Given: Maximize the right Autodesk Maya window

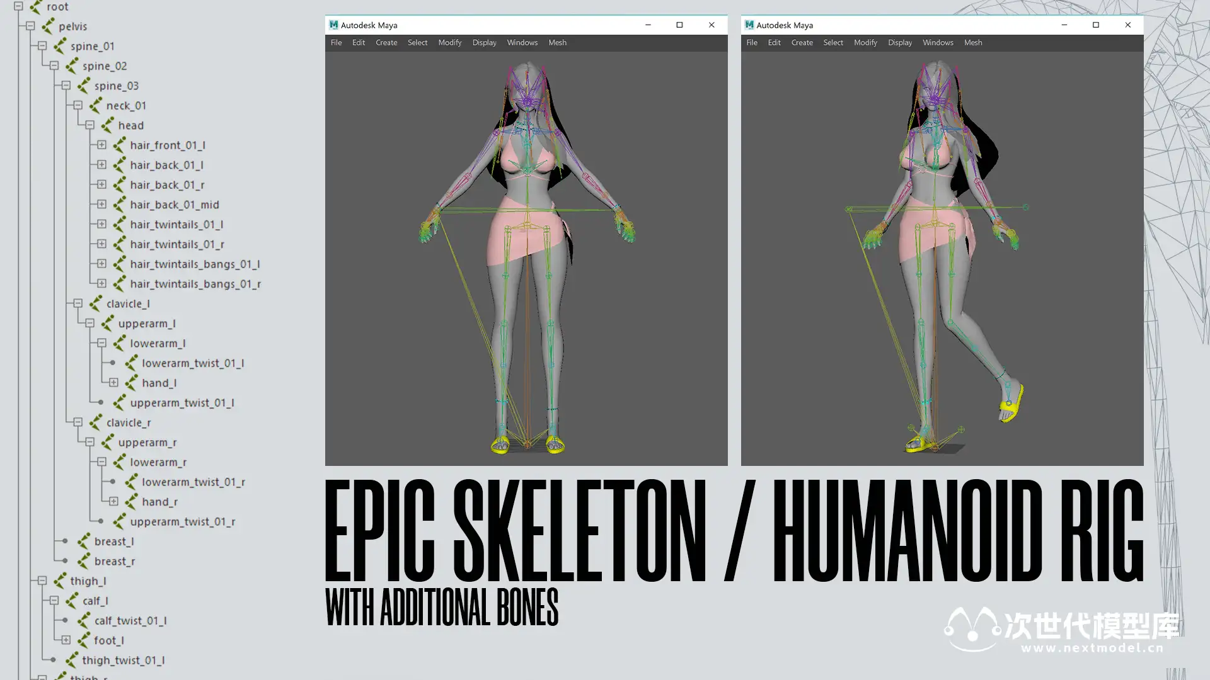Looking at the screenshot, I should 1095,25.
